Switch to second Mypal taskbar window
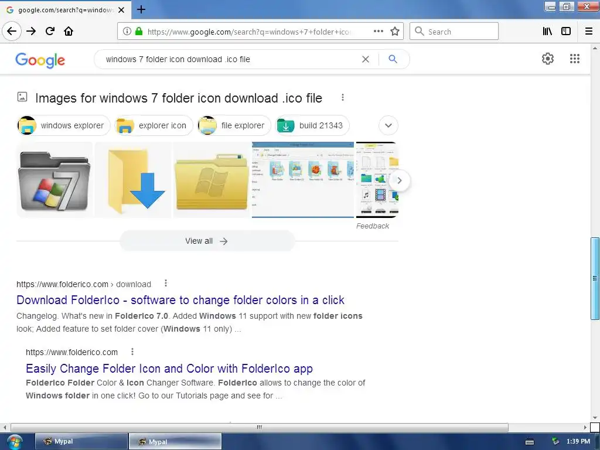Screen dimensions: 600x450 175,441
